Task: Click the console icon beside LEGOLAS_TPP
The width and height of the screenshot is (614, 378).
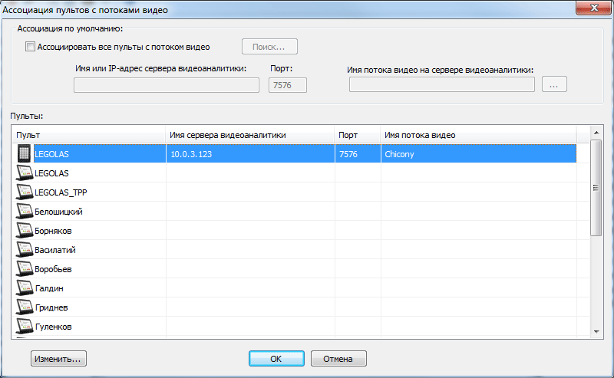Action: [25, 192]
